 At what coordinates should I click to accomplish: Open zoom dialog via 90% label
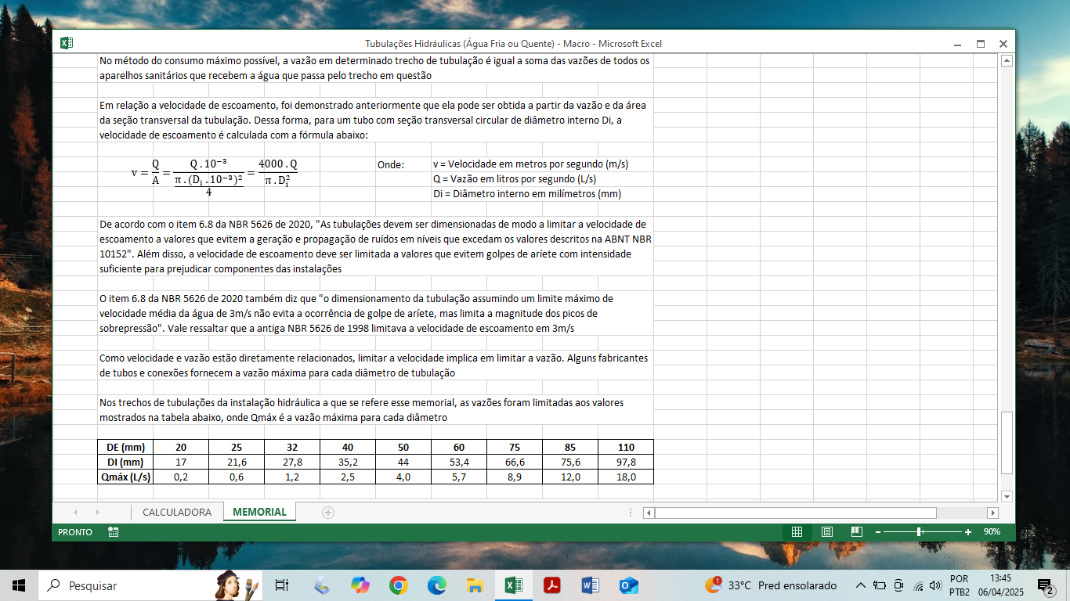[992, 532]
